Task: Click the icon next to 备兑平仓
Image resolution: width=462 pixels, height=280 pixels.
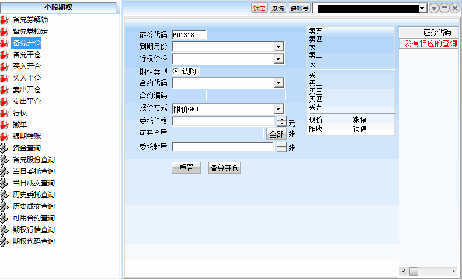Action: click(4, 55)
